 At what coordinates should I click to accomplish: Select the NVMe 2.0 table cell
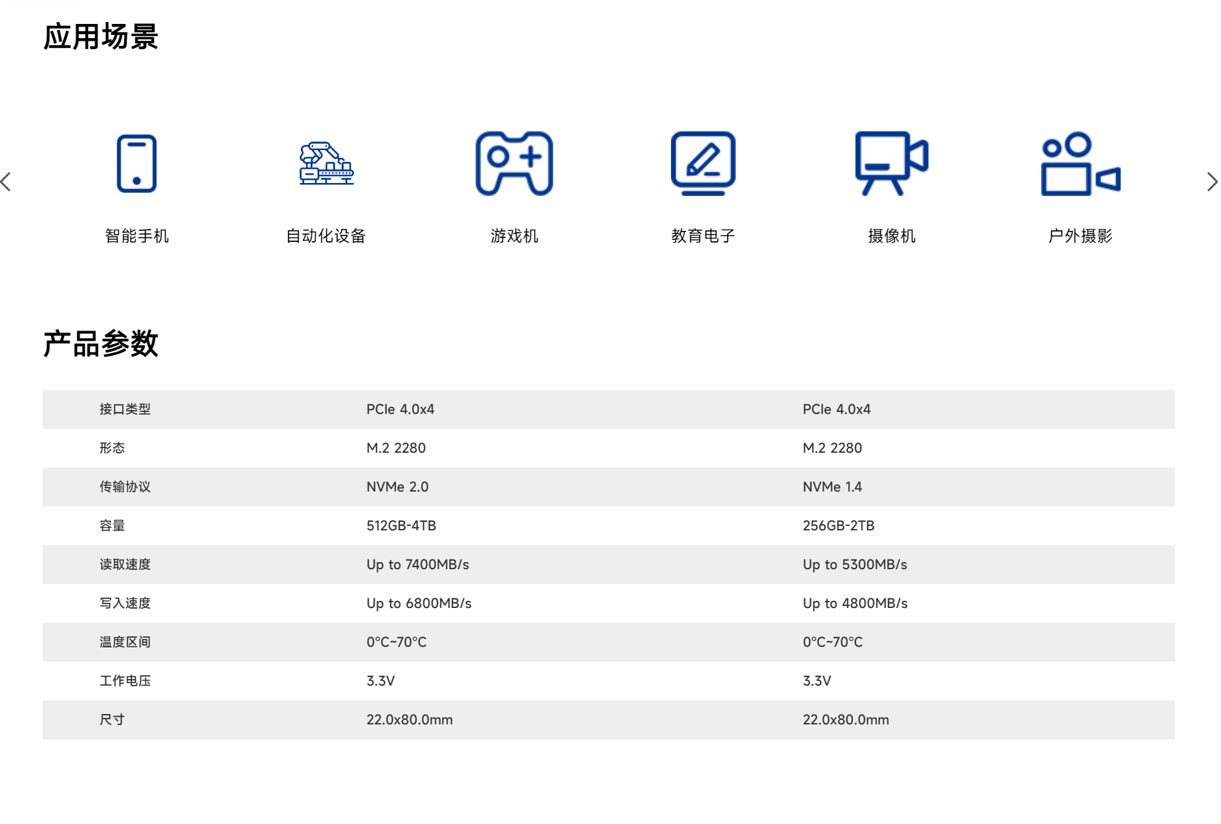tap(397, 487)
